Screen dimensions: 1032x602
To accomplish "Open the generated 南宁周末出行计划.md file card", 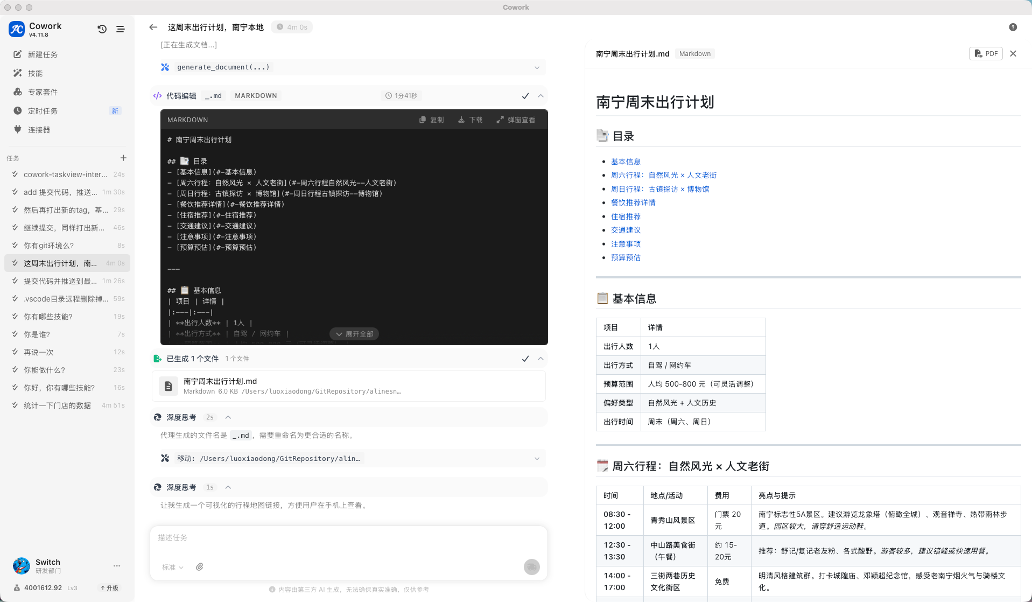I will tap(349, 386).
